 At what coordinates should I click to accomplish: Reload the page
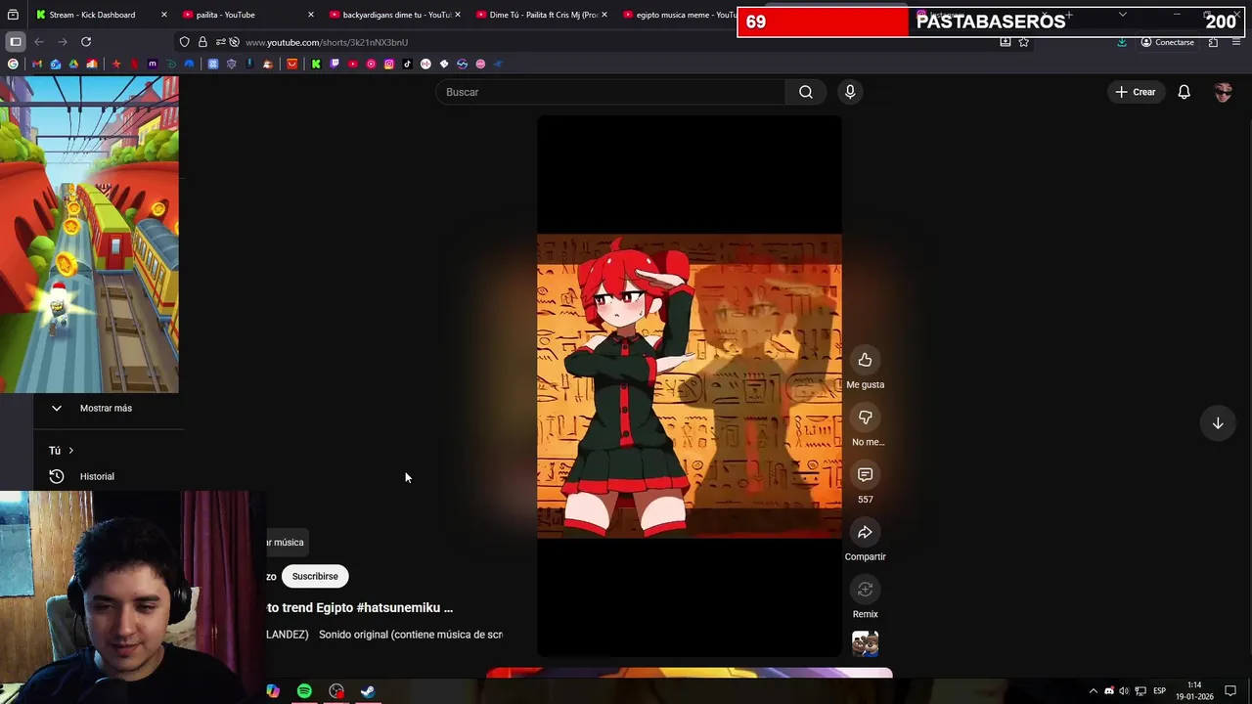point(86,42)
